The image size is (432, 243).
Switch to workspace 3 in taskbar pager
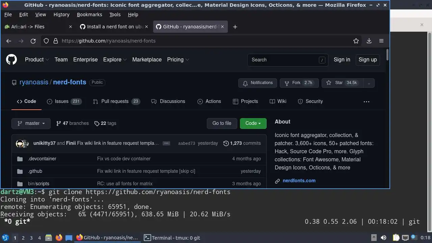31,238
